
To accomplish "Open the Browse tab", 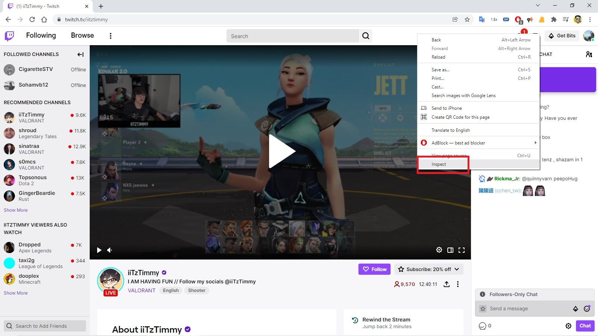I will click(x=83, y=35).
